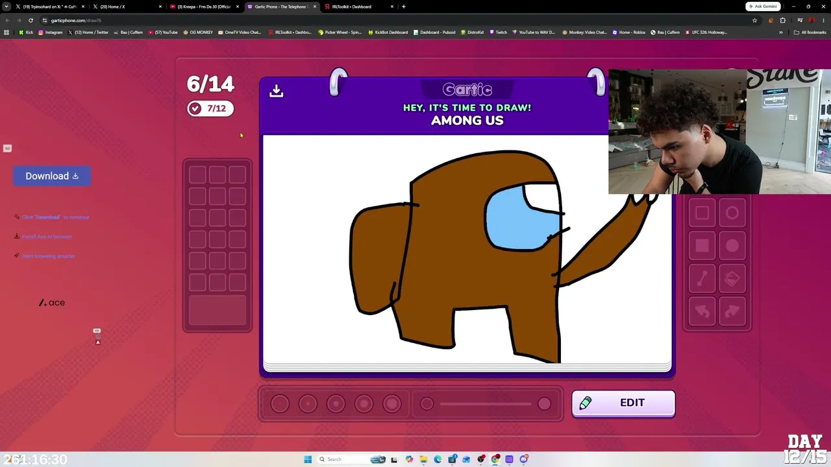Open the Picker Wheel bookmark
Image resolution: width=831 pixels, height=467 pixels.
[340, 32]
